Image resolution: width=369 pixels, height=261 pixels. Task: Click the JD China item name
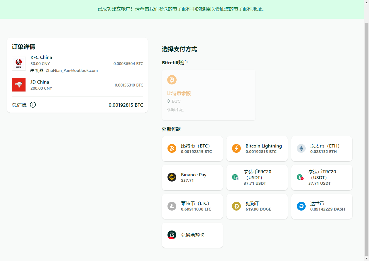[x=40, y=82]
